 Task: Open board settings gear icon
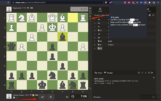point(90,8)
